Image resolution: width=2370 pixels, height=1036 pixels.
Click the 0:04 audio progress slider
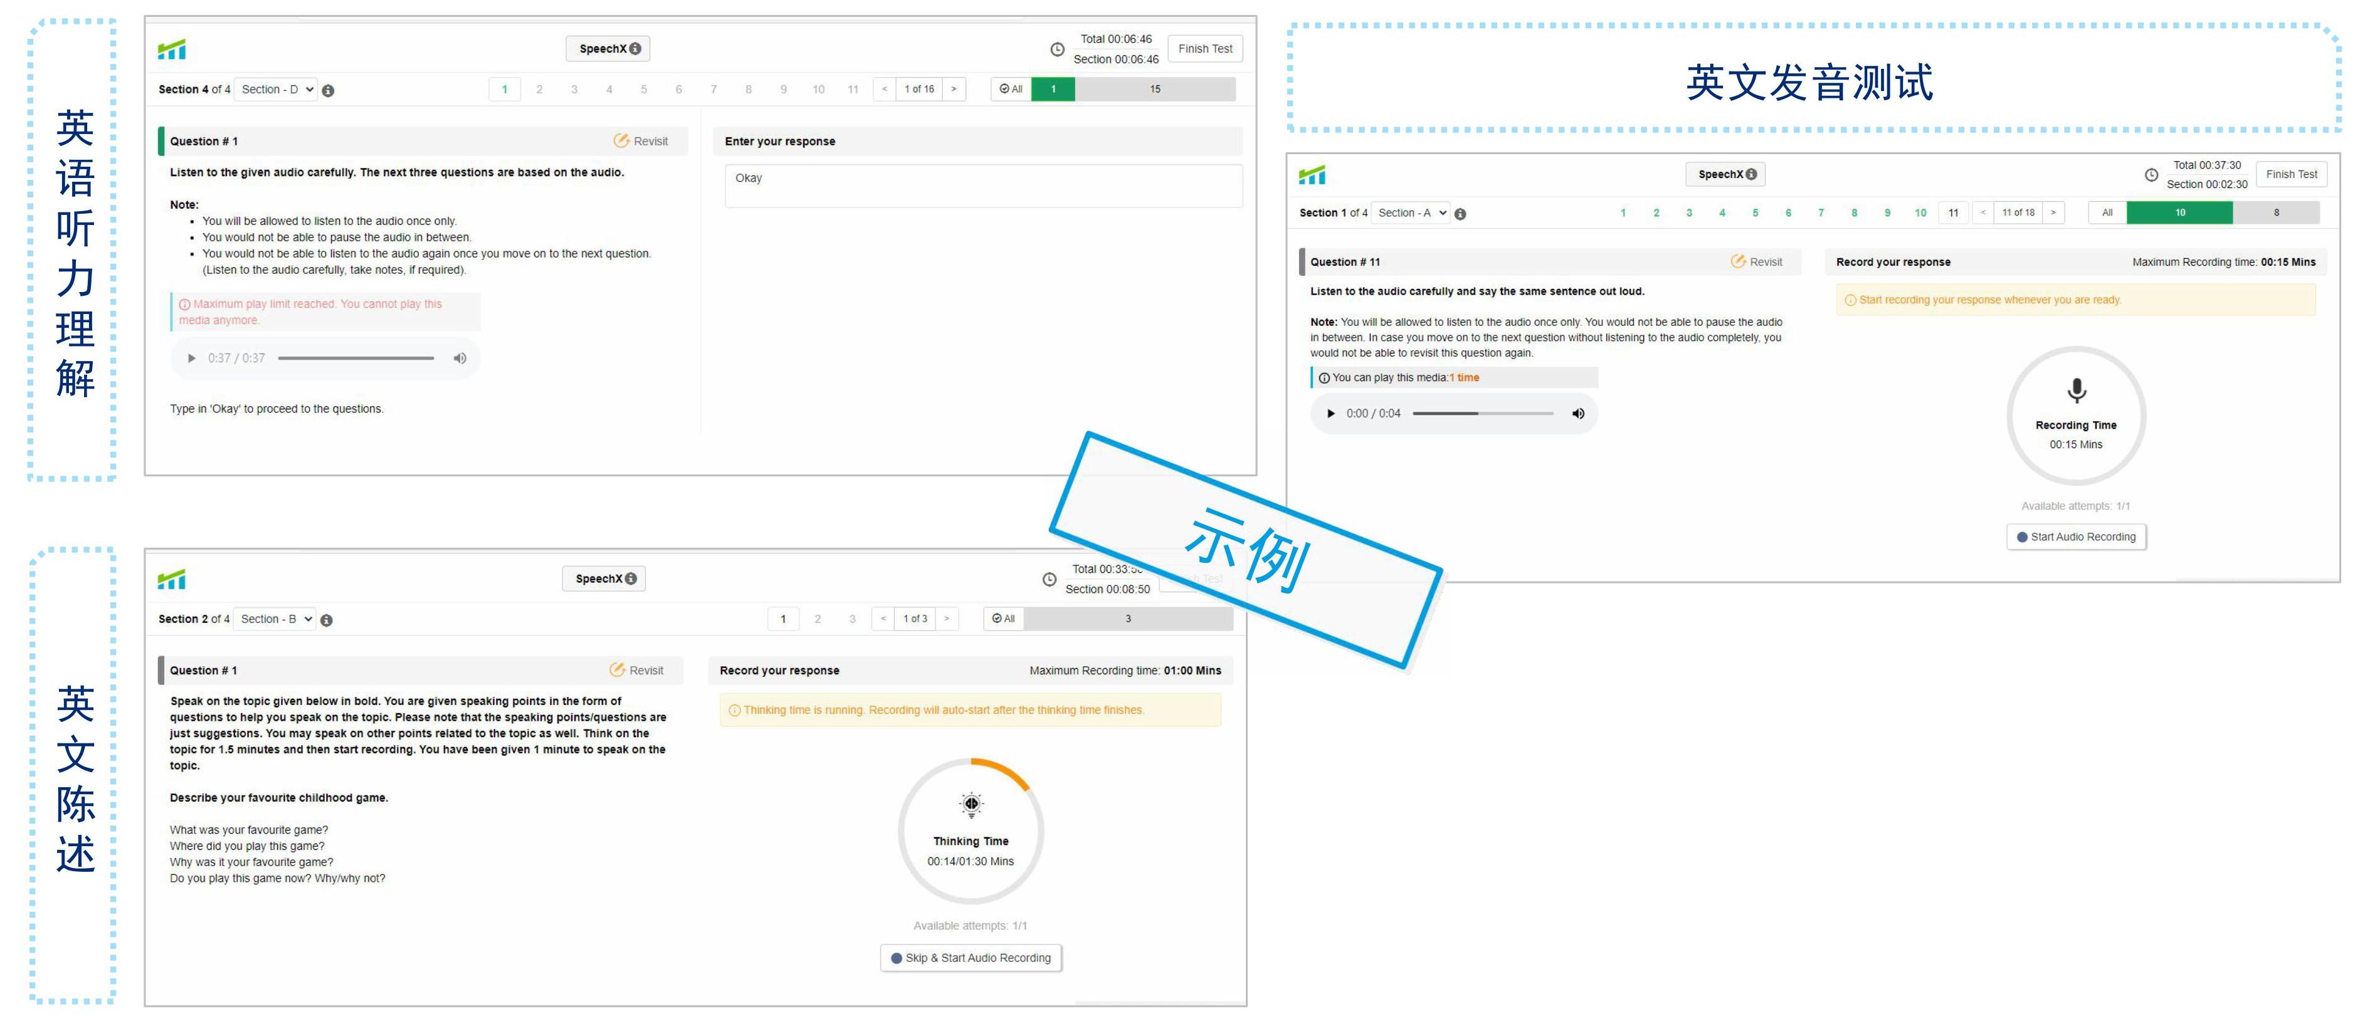point(1483,413)
